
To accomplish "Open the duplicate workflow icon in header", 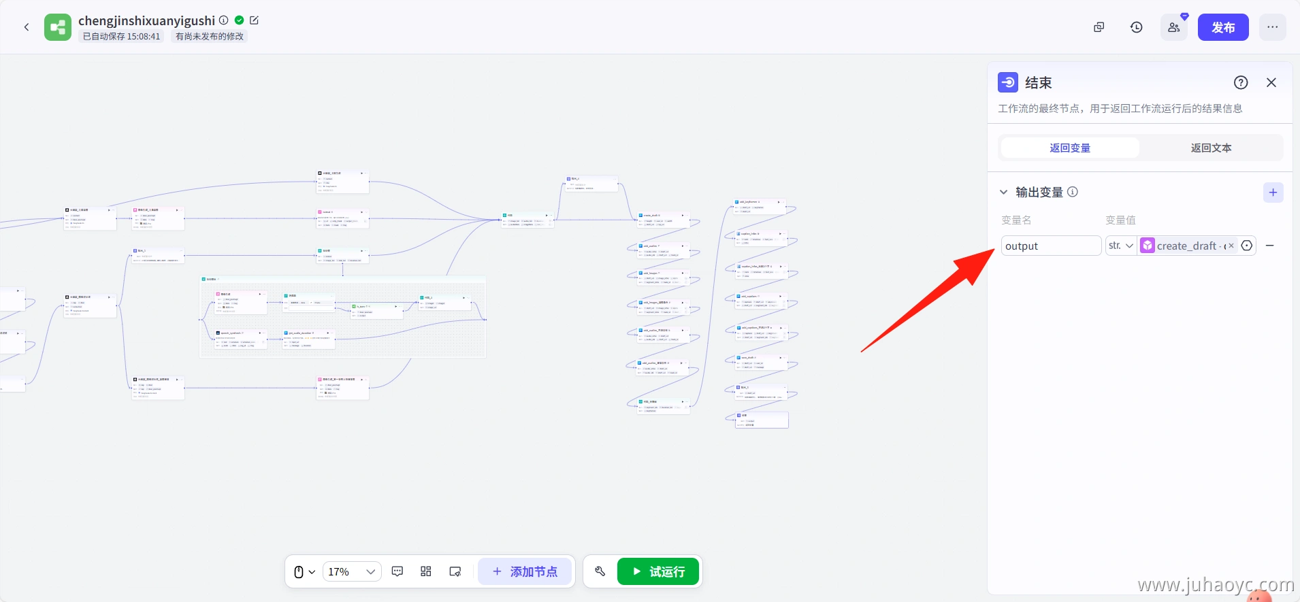I will [1099, 27].
